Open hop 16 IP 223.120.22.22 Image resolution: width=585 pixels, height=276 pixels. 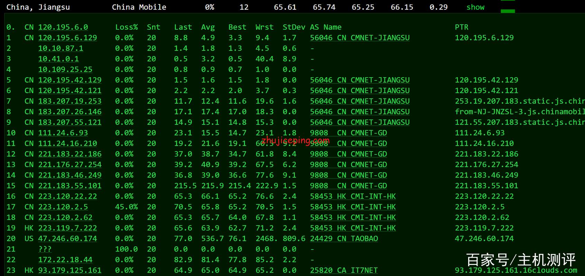tap(67, 196)
